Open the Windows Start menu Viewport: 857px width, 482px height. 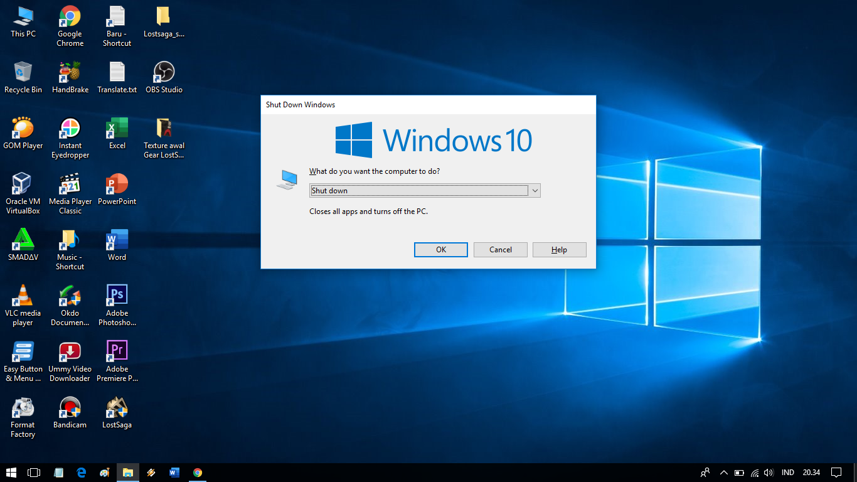(11, 473)
